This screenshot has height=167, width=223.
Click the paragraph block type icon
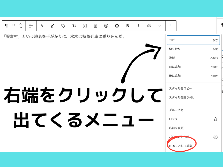pos(6,26)
